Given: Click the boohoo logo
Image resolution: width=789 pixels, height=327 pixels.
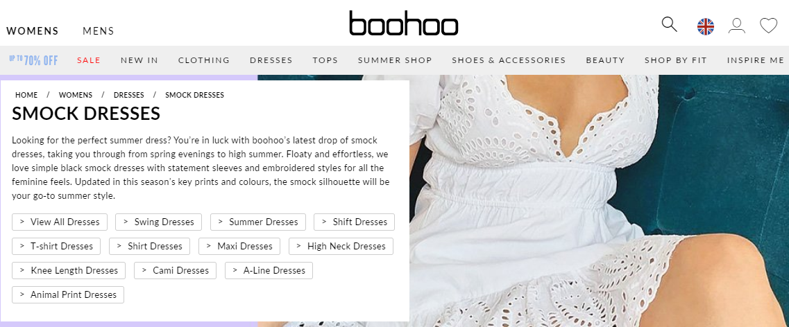Looking at the screenshot, I should (404, 24).
